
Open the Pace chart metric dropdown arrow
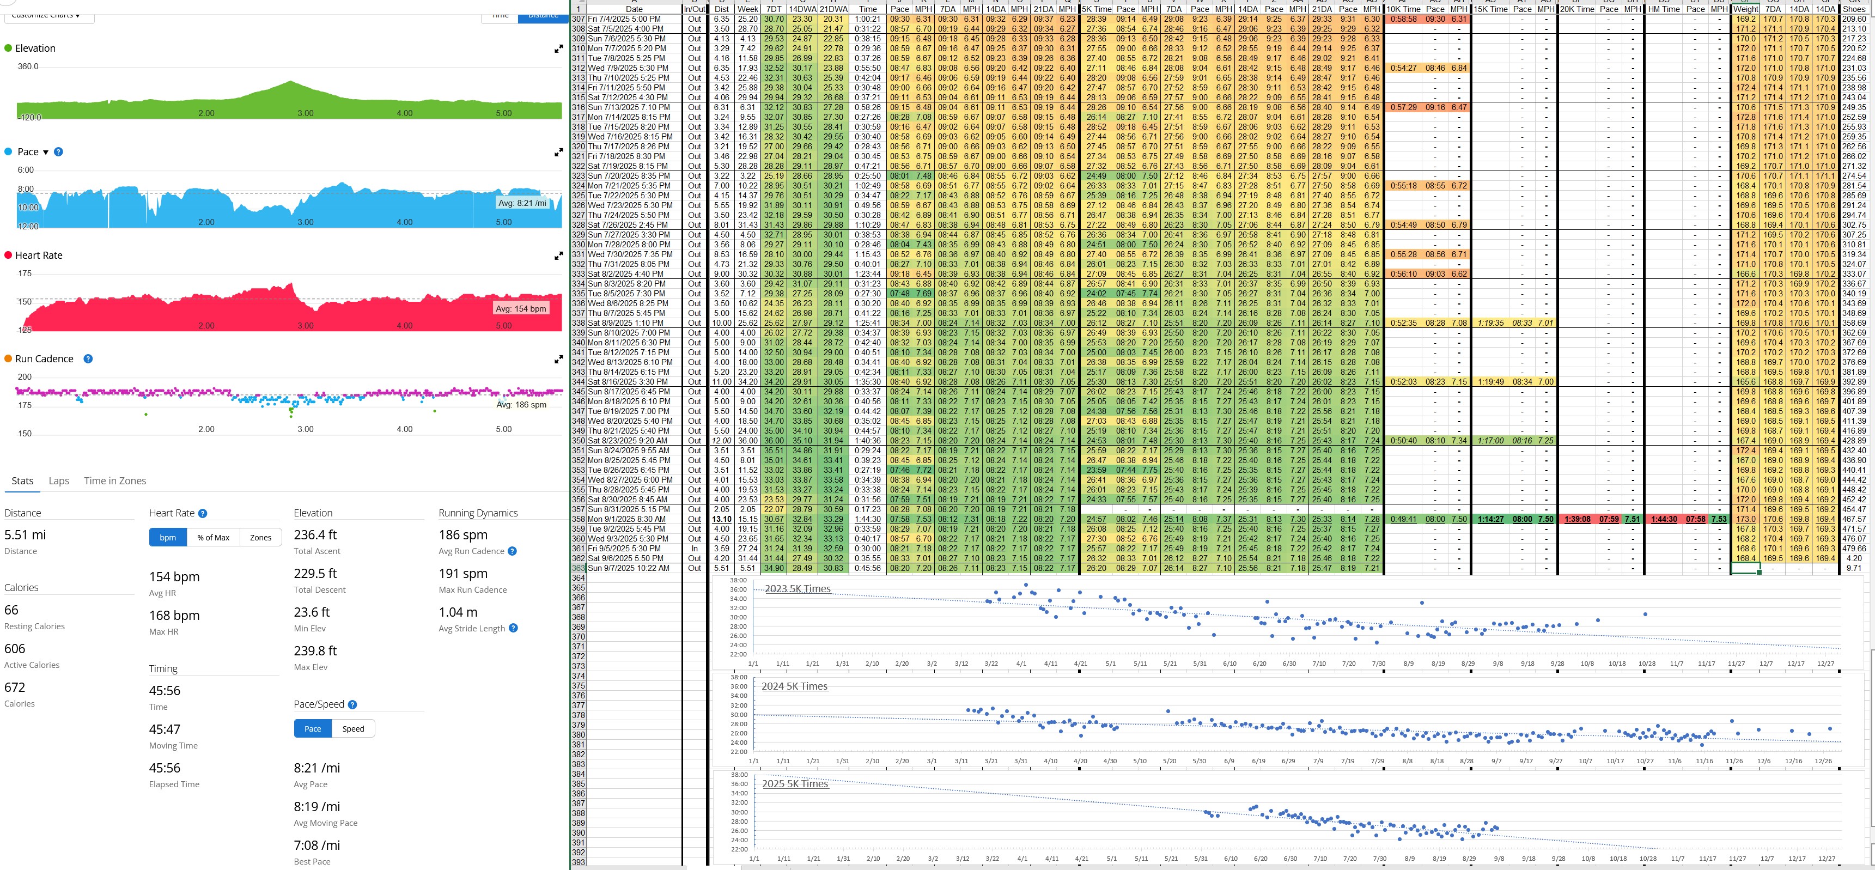(x=46, y=152)
